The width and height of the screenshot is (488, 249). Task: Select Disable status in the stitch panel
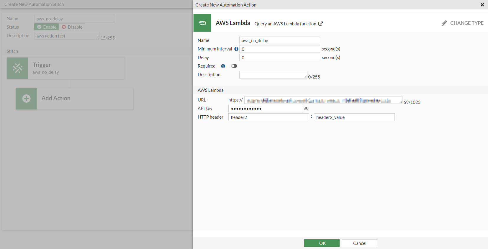point(72,27)
